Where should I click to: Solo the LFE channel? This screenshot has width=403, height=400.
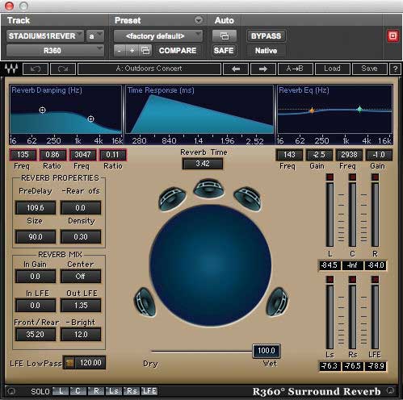pyautogui.click(x=149, y=391)
